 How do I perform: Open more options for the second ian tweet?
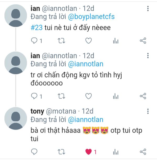point(148,56)
